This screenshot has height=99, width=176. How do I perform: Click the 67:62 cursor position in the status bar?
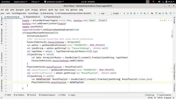pyautogui.click(x=150, y=98)
